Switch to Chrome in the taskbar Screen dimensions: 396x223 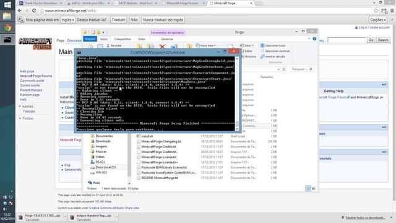point(7,28)
